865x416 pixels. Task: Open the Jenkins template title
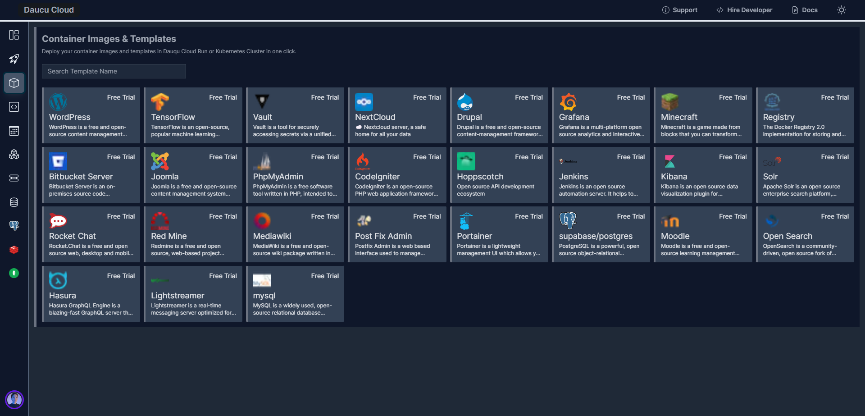point(574,177)
